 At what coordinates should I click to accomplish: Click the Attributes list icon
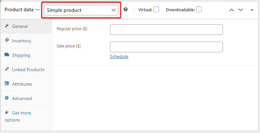[7, 83]
